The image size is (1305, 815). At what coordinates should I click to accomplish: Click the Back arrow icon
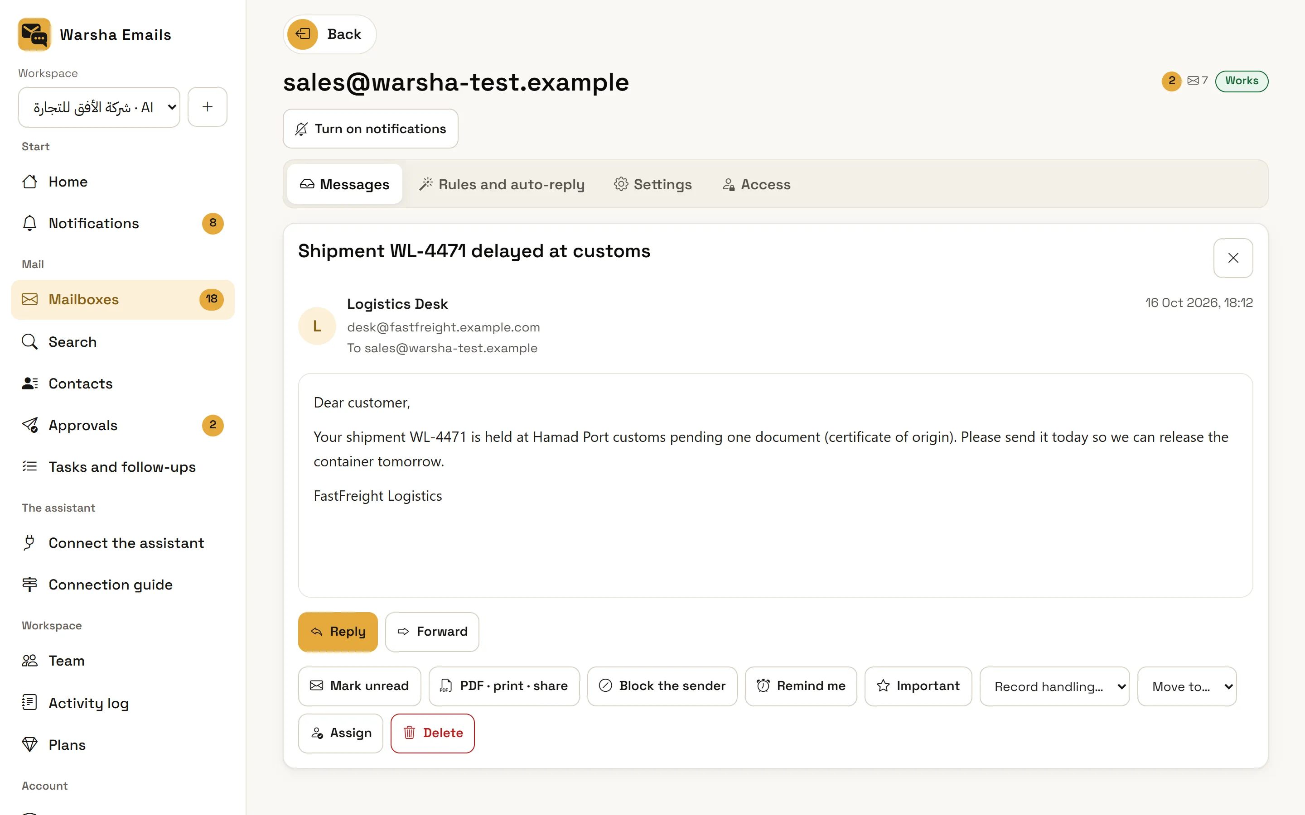pyautogui.click(x=303, y=34)
